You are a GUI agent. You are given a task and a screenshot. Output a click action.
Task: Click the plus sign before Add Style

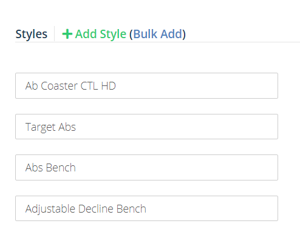[67, 34]
